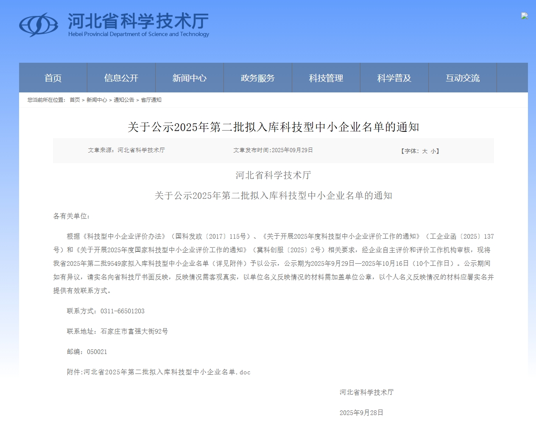Viewport: 536px width, 446px height.
Task: Click the Hebei department title text in header
Action: point(138,21)
